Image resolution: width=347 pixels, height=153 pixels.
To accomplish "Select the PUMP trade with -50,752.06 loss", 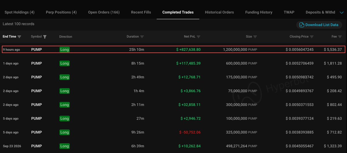I will point(174,132).
